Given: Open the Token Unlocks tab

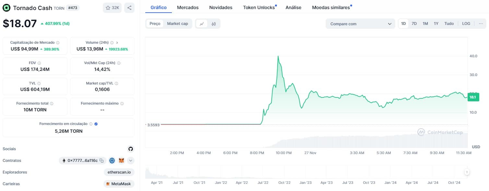Looking at the screenshot, I should pyautogui.click(x=259, y=7).
